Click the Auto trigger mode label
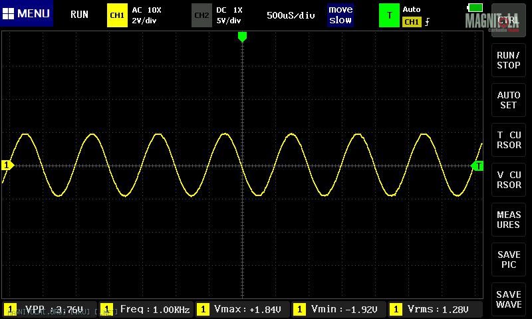The image size is (532, 319). click(x=412, y=9)
